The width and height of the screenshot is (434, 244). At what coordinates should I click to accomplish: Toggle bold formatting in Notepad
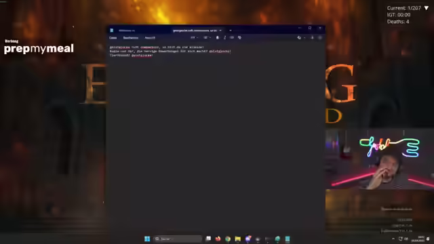(x=218, y=38)
